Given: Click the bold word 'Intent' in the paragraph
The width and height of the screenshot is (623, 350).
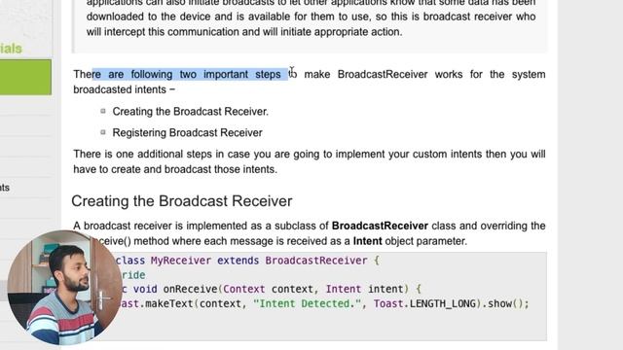Looking at the screenshot, I should 368,241.
